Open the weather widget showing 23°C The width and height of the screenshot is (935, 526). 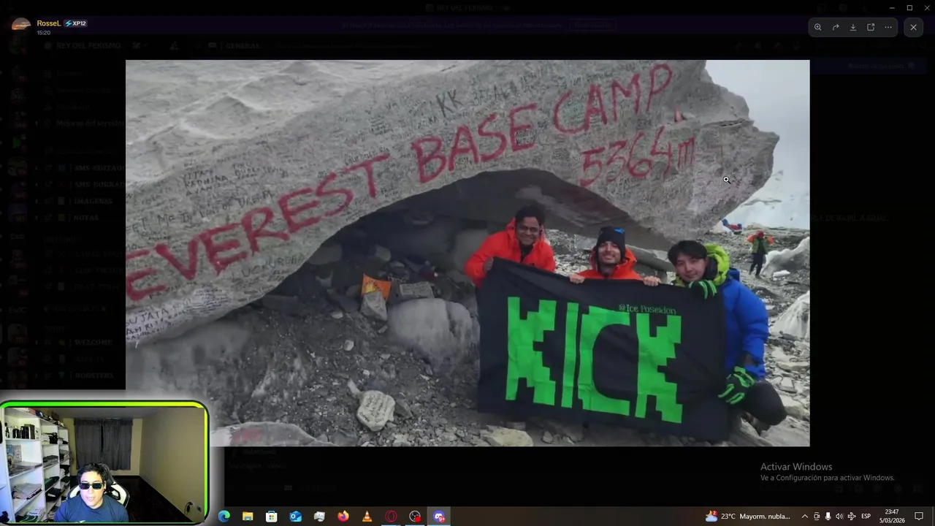click(x=747, y=517)
